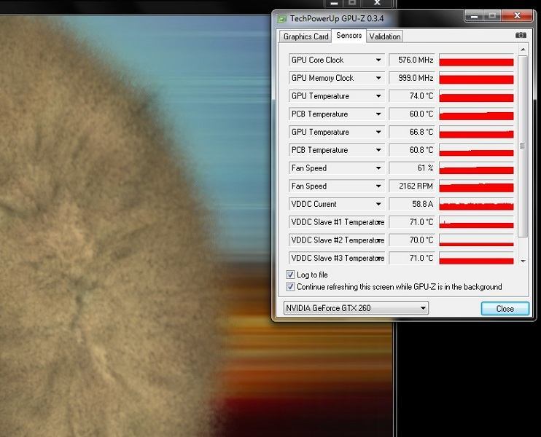Switch to the Graphics Card tab
The width and height of the screenshot is (541, 437).
pyautogui.click(x=305, y=36)
